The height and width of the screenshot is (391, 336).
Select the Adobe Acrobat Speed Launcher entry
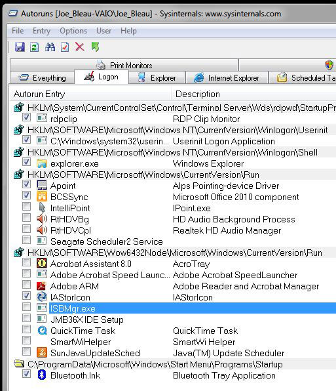point(110,275)
